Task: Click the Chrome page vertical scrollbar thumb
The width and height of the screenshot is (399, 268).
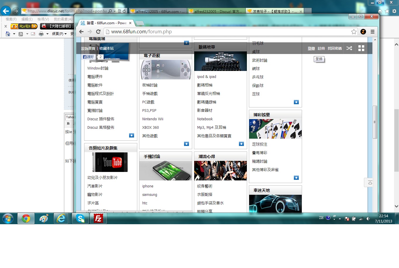Action: point(375,122)
